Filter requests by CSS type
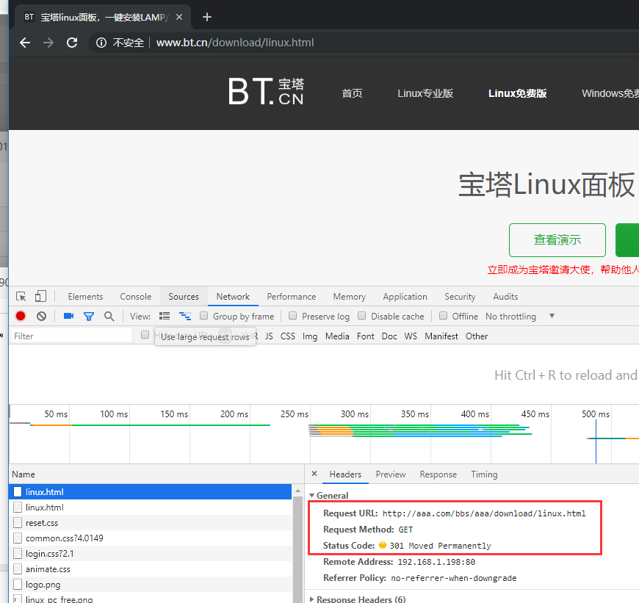This screenshot has height=603, width=639. click(x=288, y=336)
